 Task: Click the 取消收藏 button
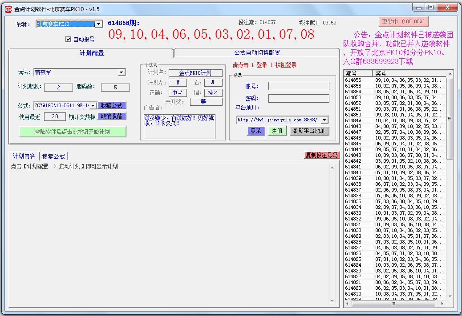point(112,116)
